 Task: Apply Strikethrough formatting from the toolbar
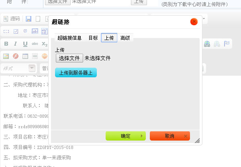[35, 44]
